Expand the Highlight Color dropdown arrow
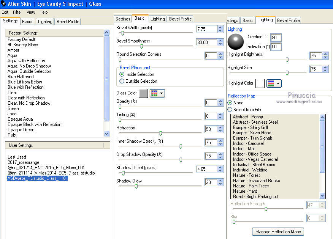Image resolution: width=333 pixels, height=239 pixels. coord(278,83)
